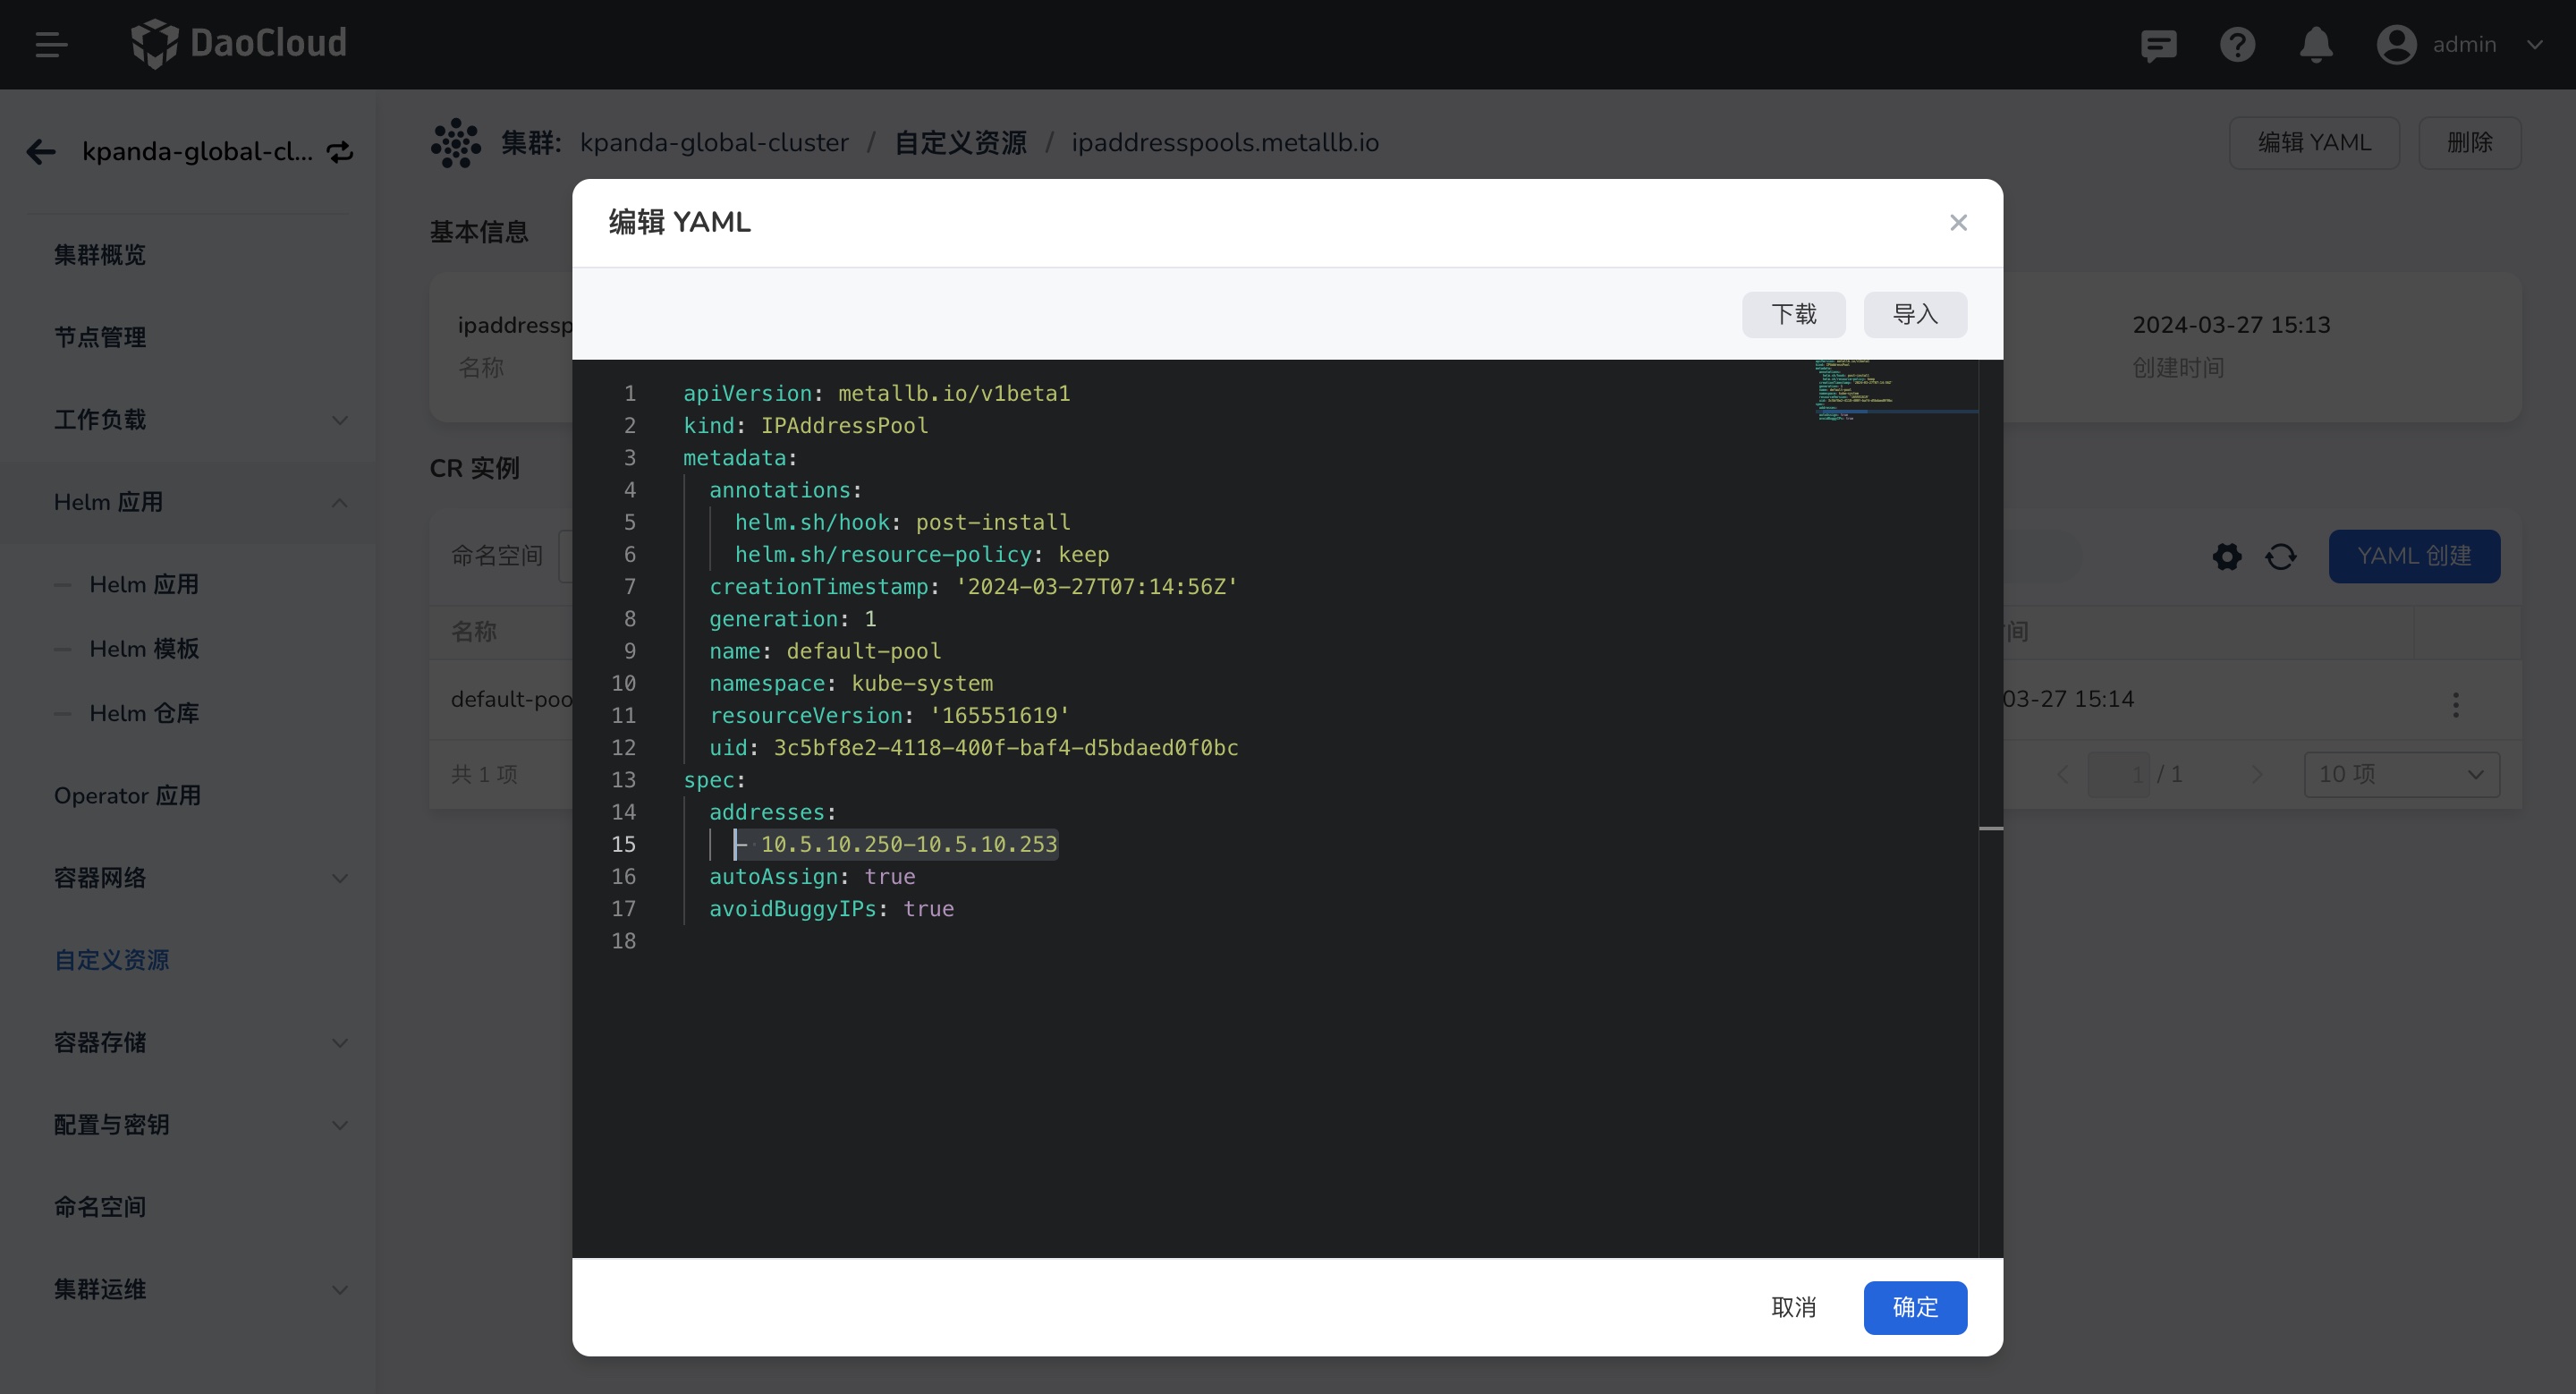Select Helm 模板 in sidebar
2576x1394 pixels.
point(144,649)
